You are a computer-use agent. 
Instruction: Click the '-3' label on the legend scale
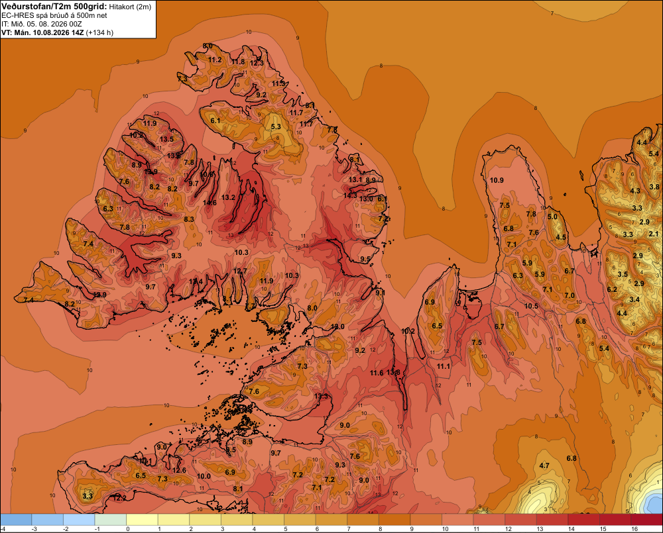(34, 529)
